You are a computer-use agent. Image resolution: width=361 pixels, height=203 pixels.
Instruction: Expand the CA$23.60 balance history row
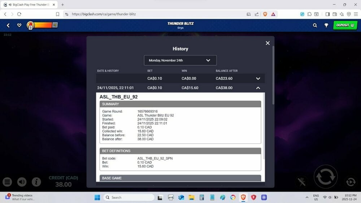pyautogui.click(x=258, y=78)
